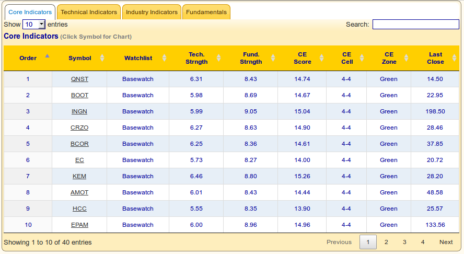Sort by CE Score arrows

tap(322, 57)
